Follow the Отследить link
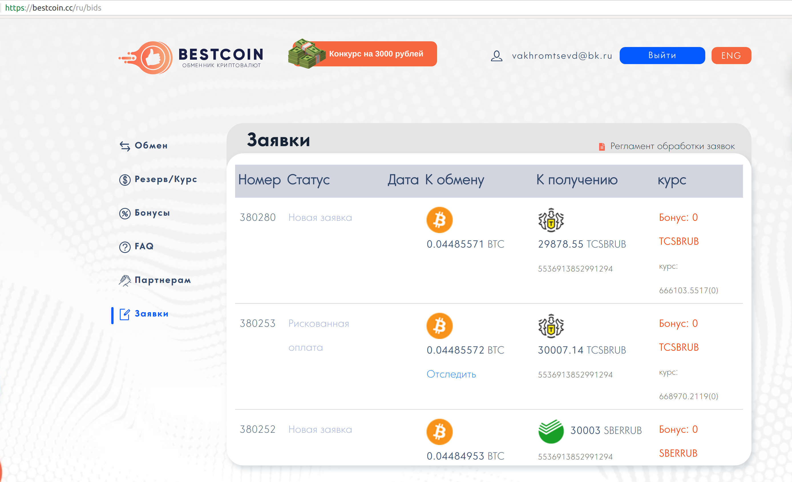The image size is (792, 482). click(451, 374)
